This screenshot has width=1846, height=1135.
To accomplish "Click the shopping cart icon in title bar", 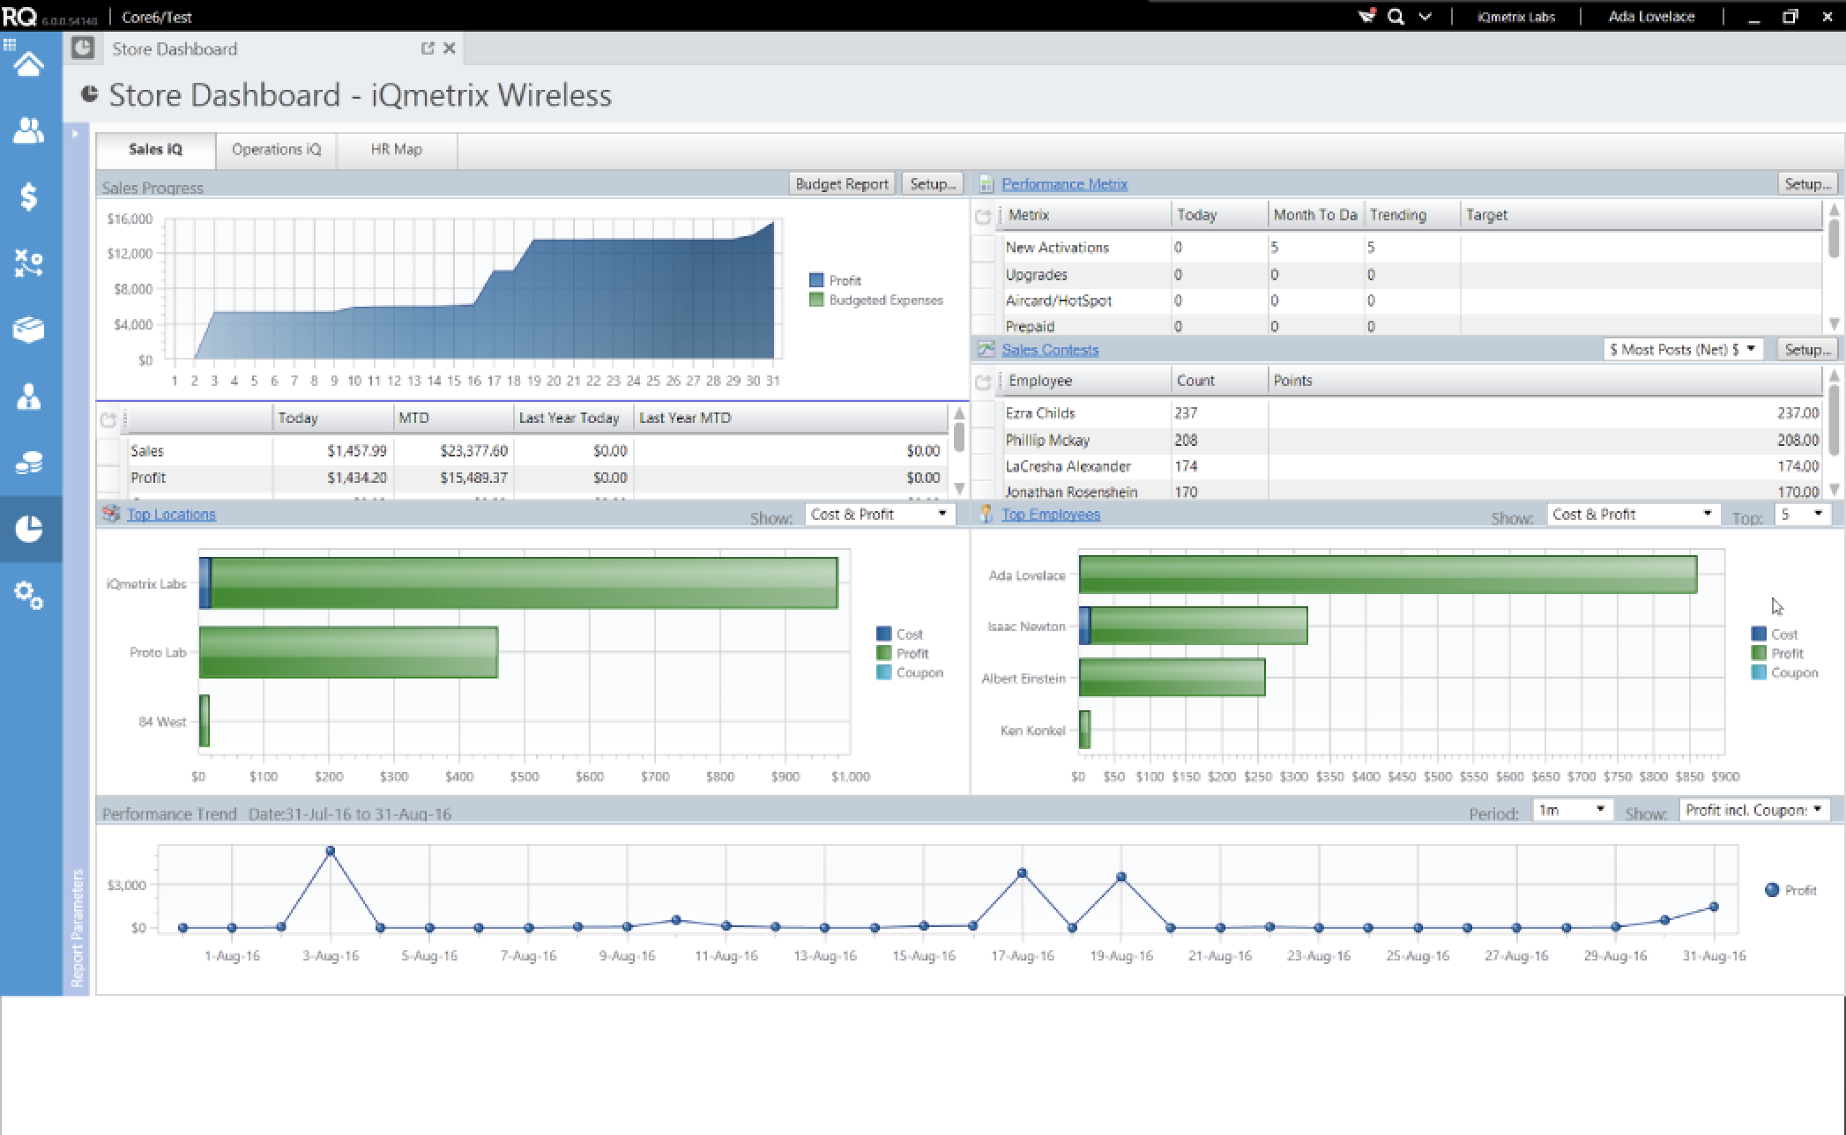I will click(1366, 17).
